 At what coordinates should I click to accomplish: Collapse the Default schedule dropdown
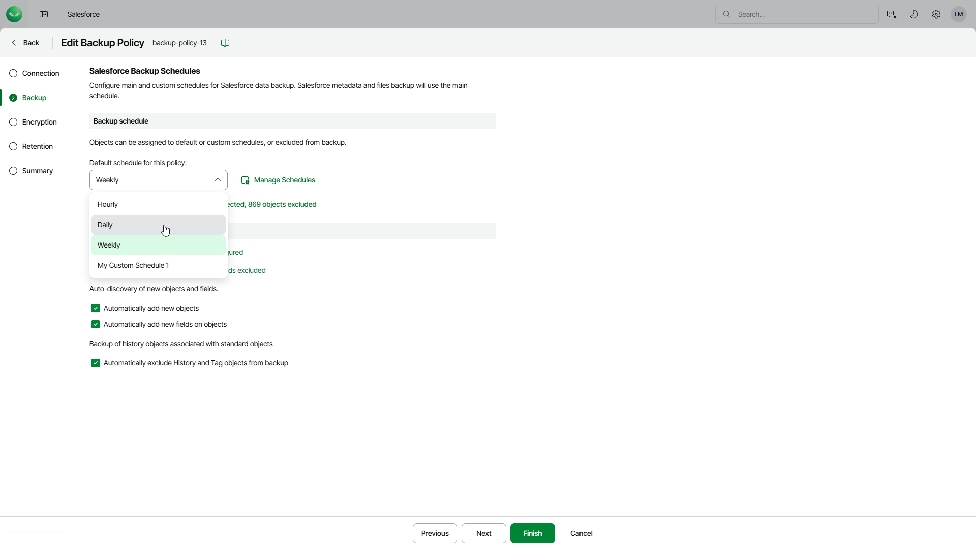[x=217, y=180]
